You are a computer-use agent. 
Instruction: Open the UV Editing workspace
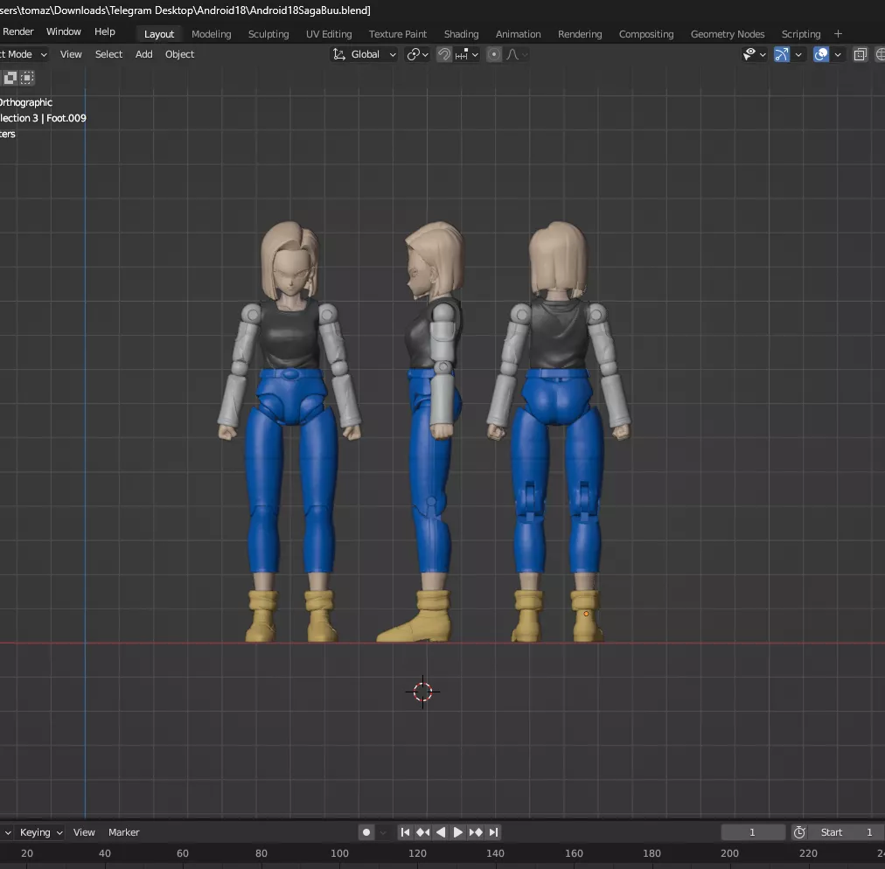tap(329, 34)
